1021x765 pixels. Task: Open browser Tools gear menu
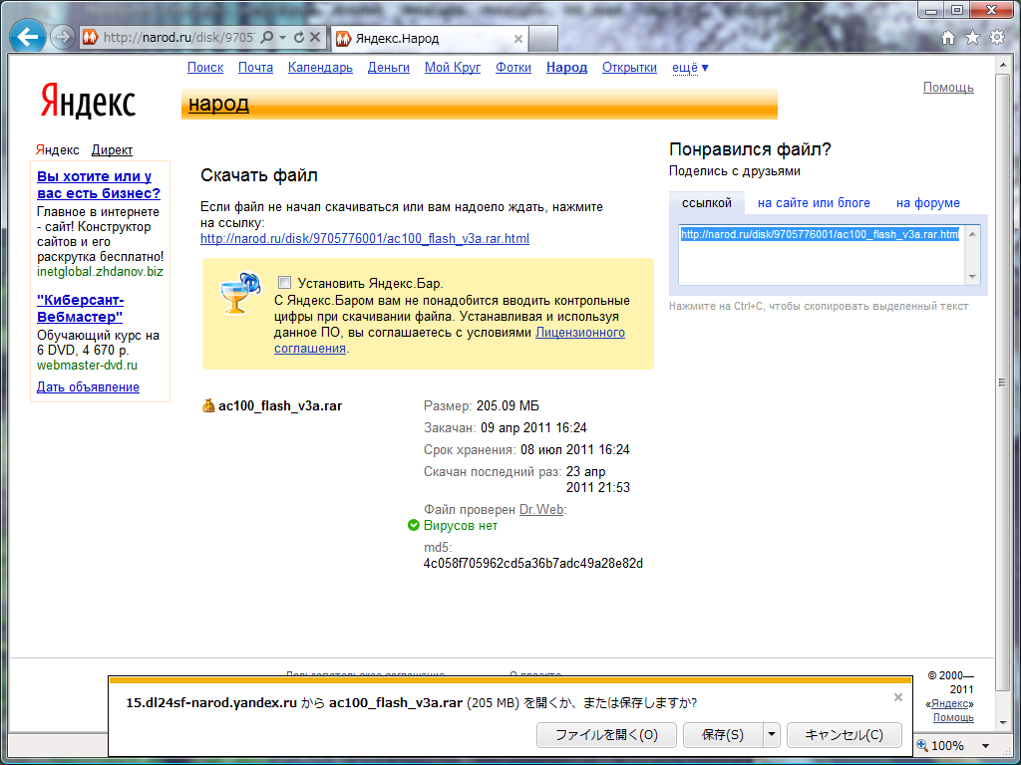[x=997, y=38]
